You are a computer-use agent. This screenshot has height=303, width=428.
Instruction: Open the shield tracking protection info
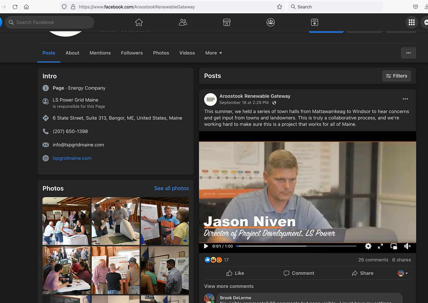click(64, 7)
